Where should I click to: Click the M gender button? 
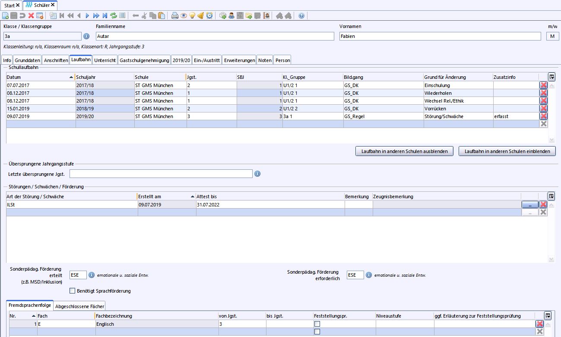[x=552, y=36]
